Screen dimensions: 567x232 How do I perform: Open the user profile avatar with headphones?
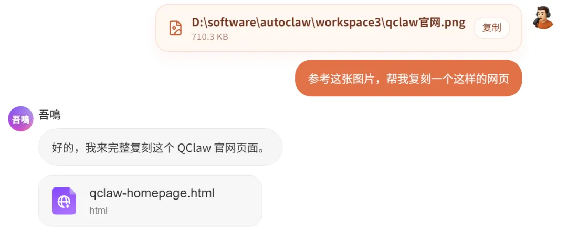543,17
